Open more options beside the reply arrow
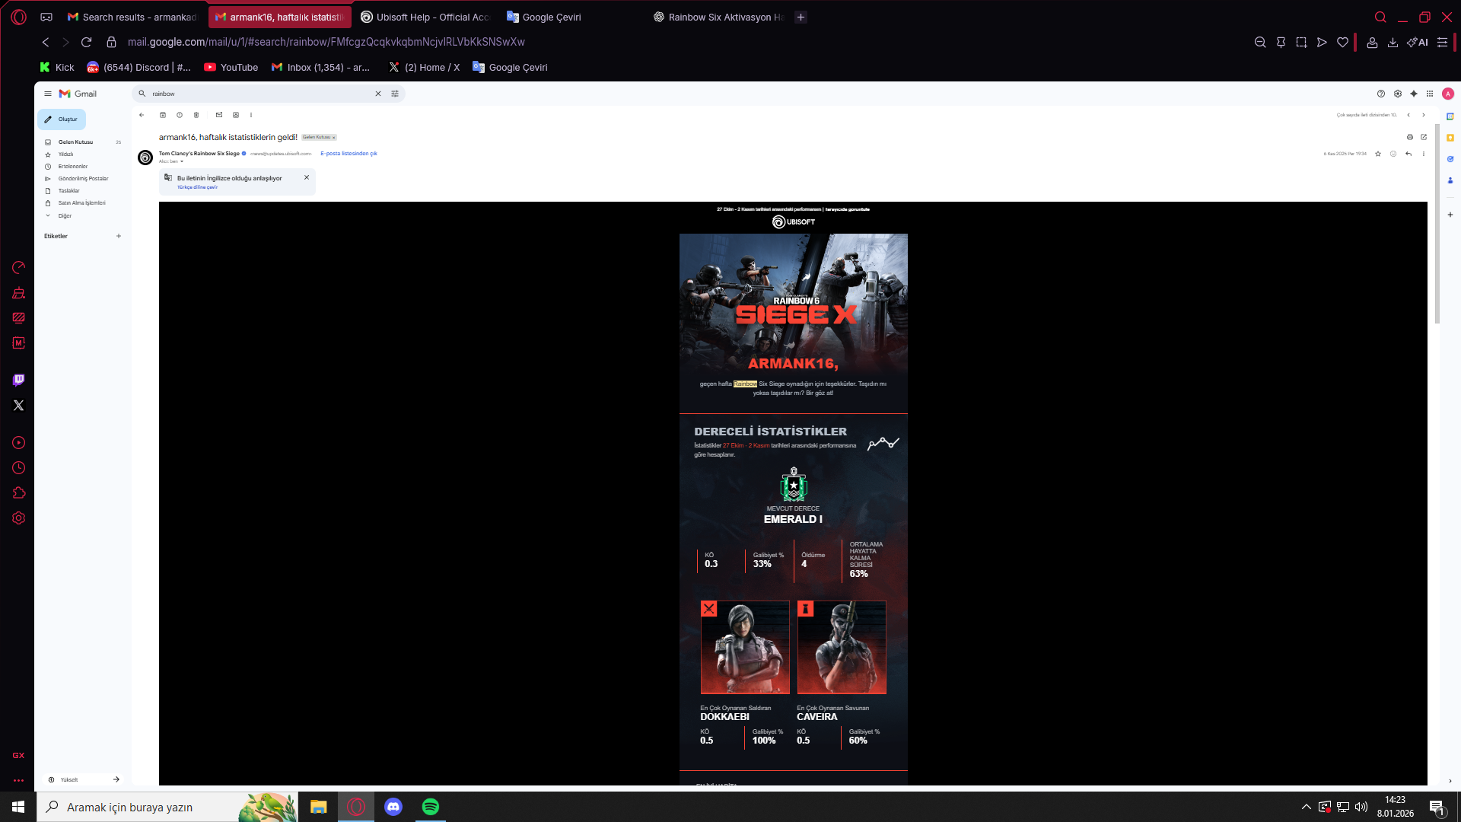The image size is (1461, 822). (x=1424, y=154)
